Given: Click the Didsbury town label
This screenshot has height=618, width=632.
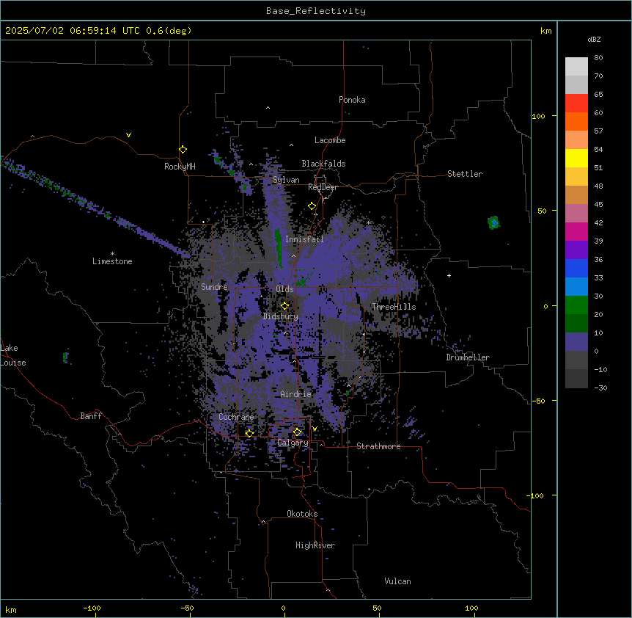Looking at the screenshot, I should click(x=281, y=316).
